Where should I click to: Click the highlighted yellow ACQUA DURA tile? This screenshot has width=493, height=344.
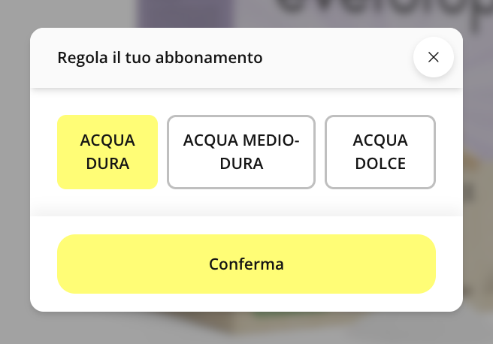pos(107,152)
